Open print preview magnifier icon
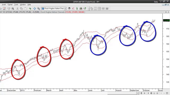The width and height of the screenshot is (170, 95). (x=13, y=8)
